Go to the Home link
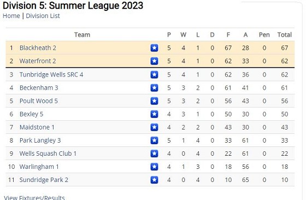Image resolution: width=306 pixels, height=200 pixels. 11,16
